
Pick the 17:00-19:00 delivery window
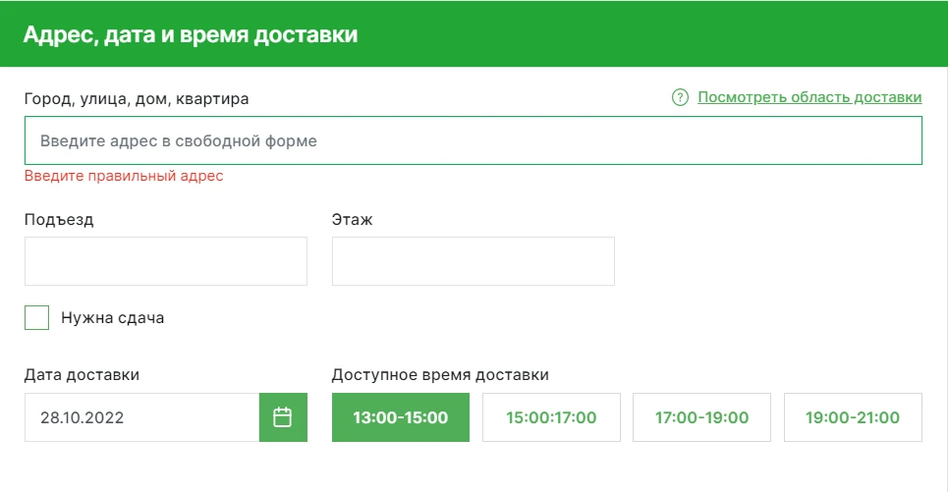click(x=701, y=417)
